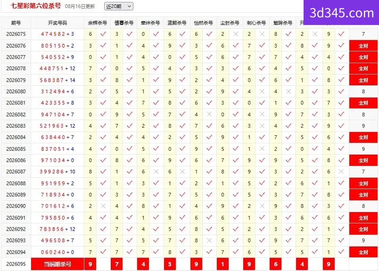379x271 pixels.
Task: Click grey cross in 牵绊杀号 for 2026087
Action: tap(156, 172)
